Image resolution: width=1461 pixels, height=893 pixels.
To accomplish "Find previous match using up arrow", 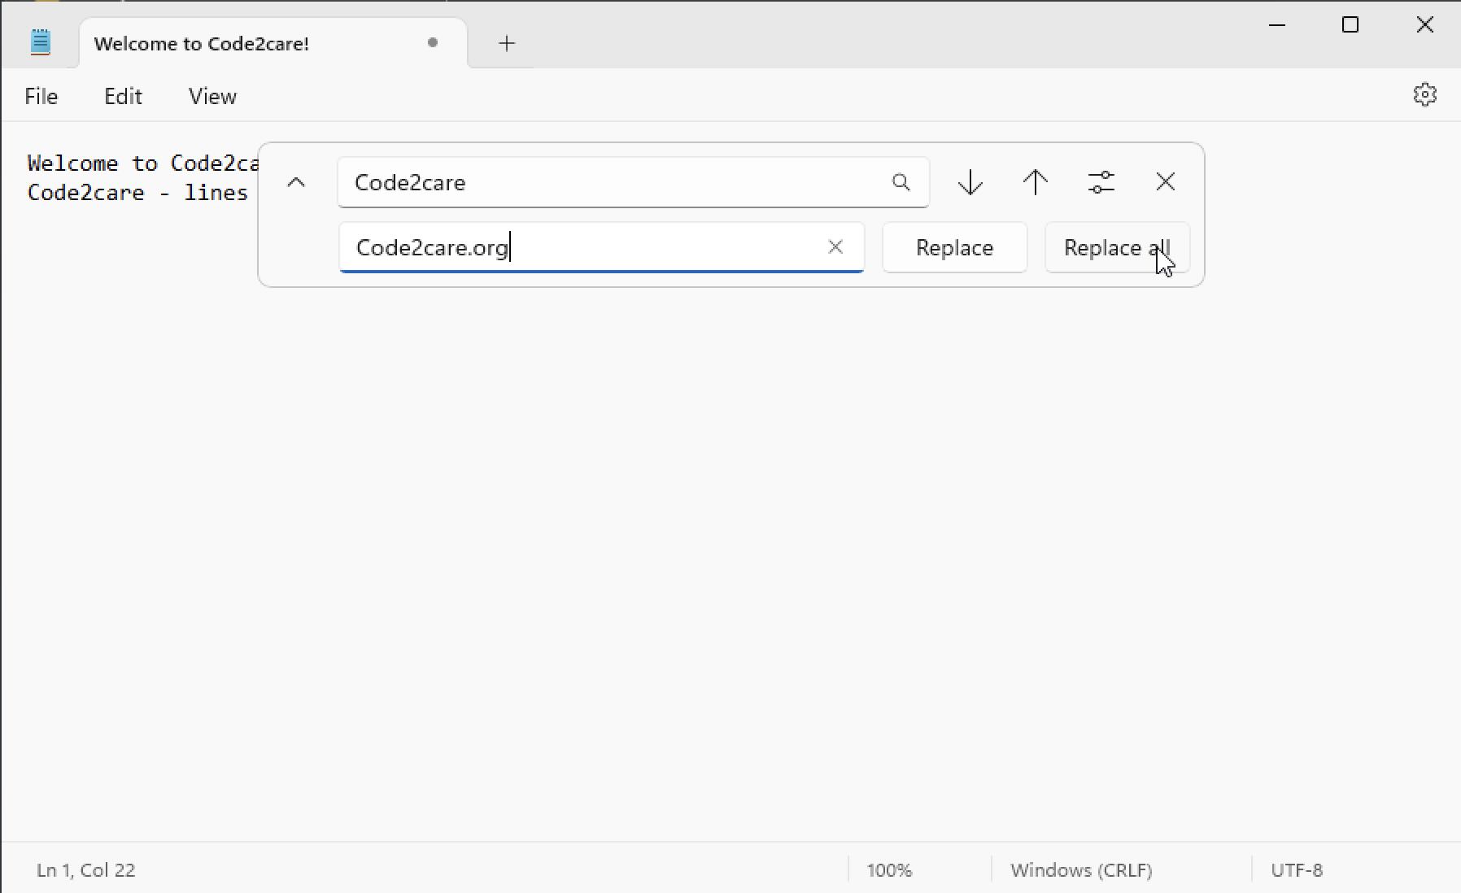I will tap(1036, 182).
